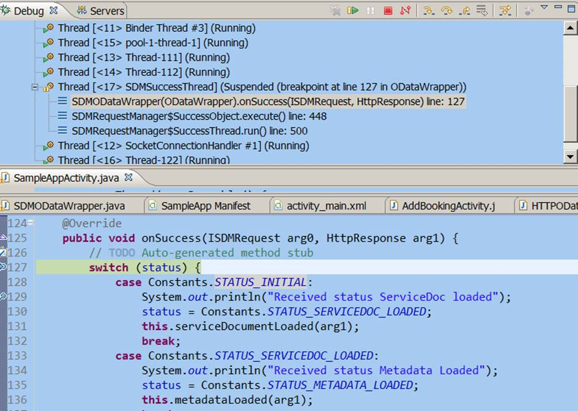
Task: Open the Debug view menu triangle
Action: coord(544,7)
